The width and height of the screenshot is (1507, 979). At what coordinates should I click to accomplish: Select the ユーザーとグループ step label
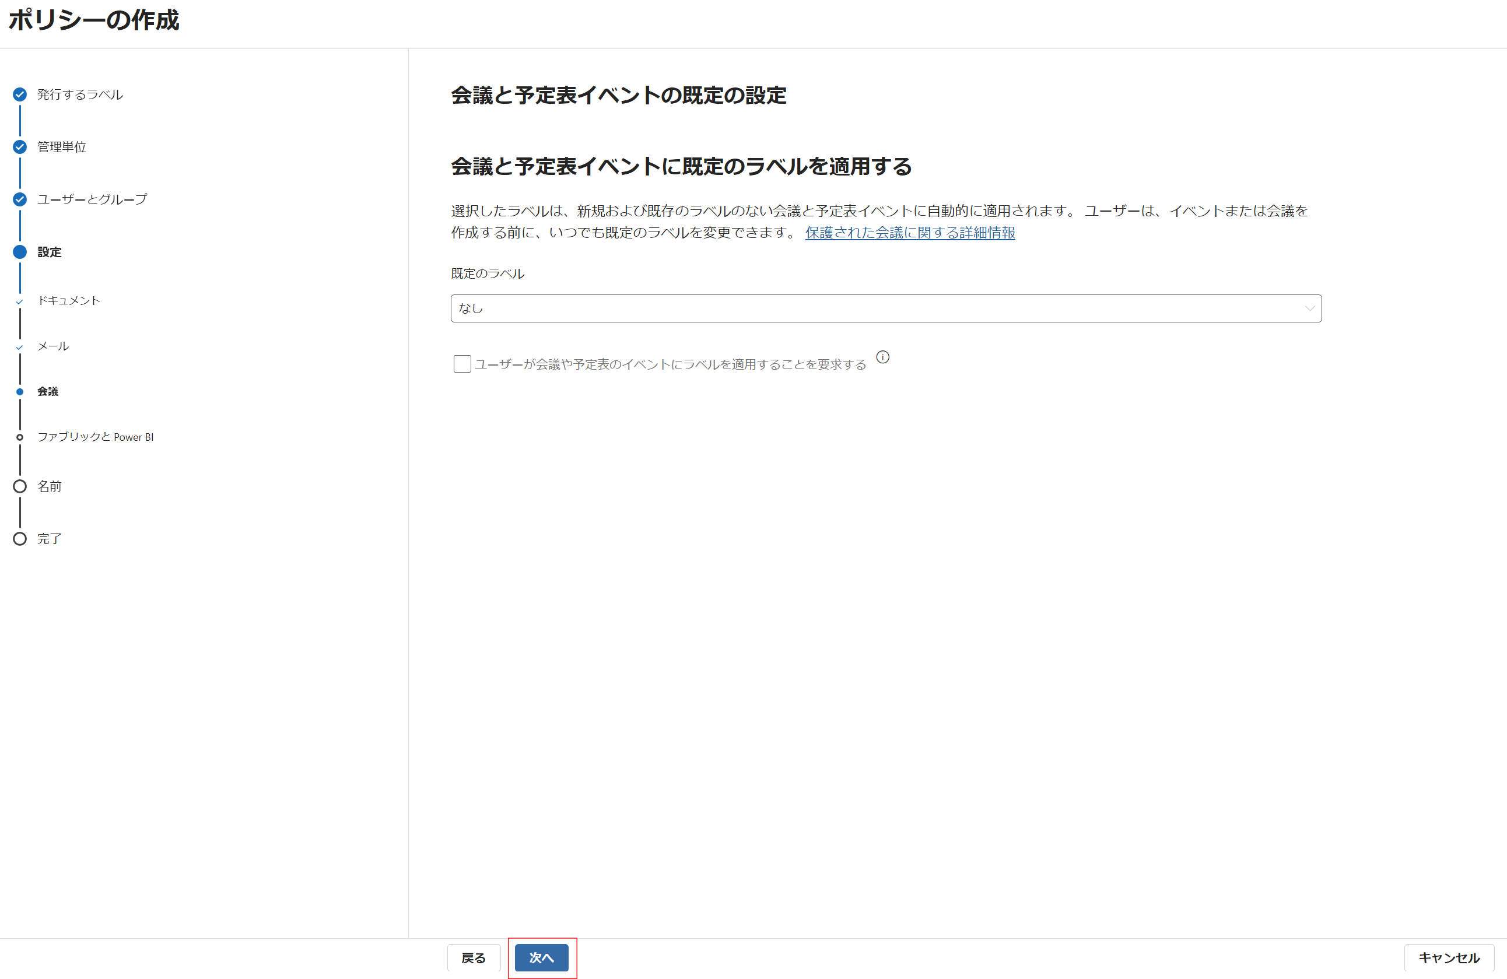[92, 199]
